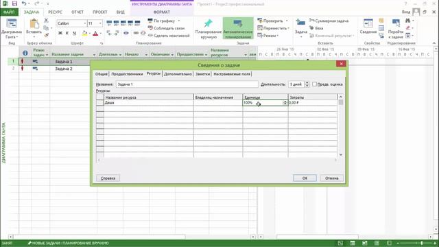Open the Gantt Chart view button
439x247 pixels.
click(x=12, y=29)
